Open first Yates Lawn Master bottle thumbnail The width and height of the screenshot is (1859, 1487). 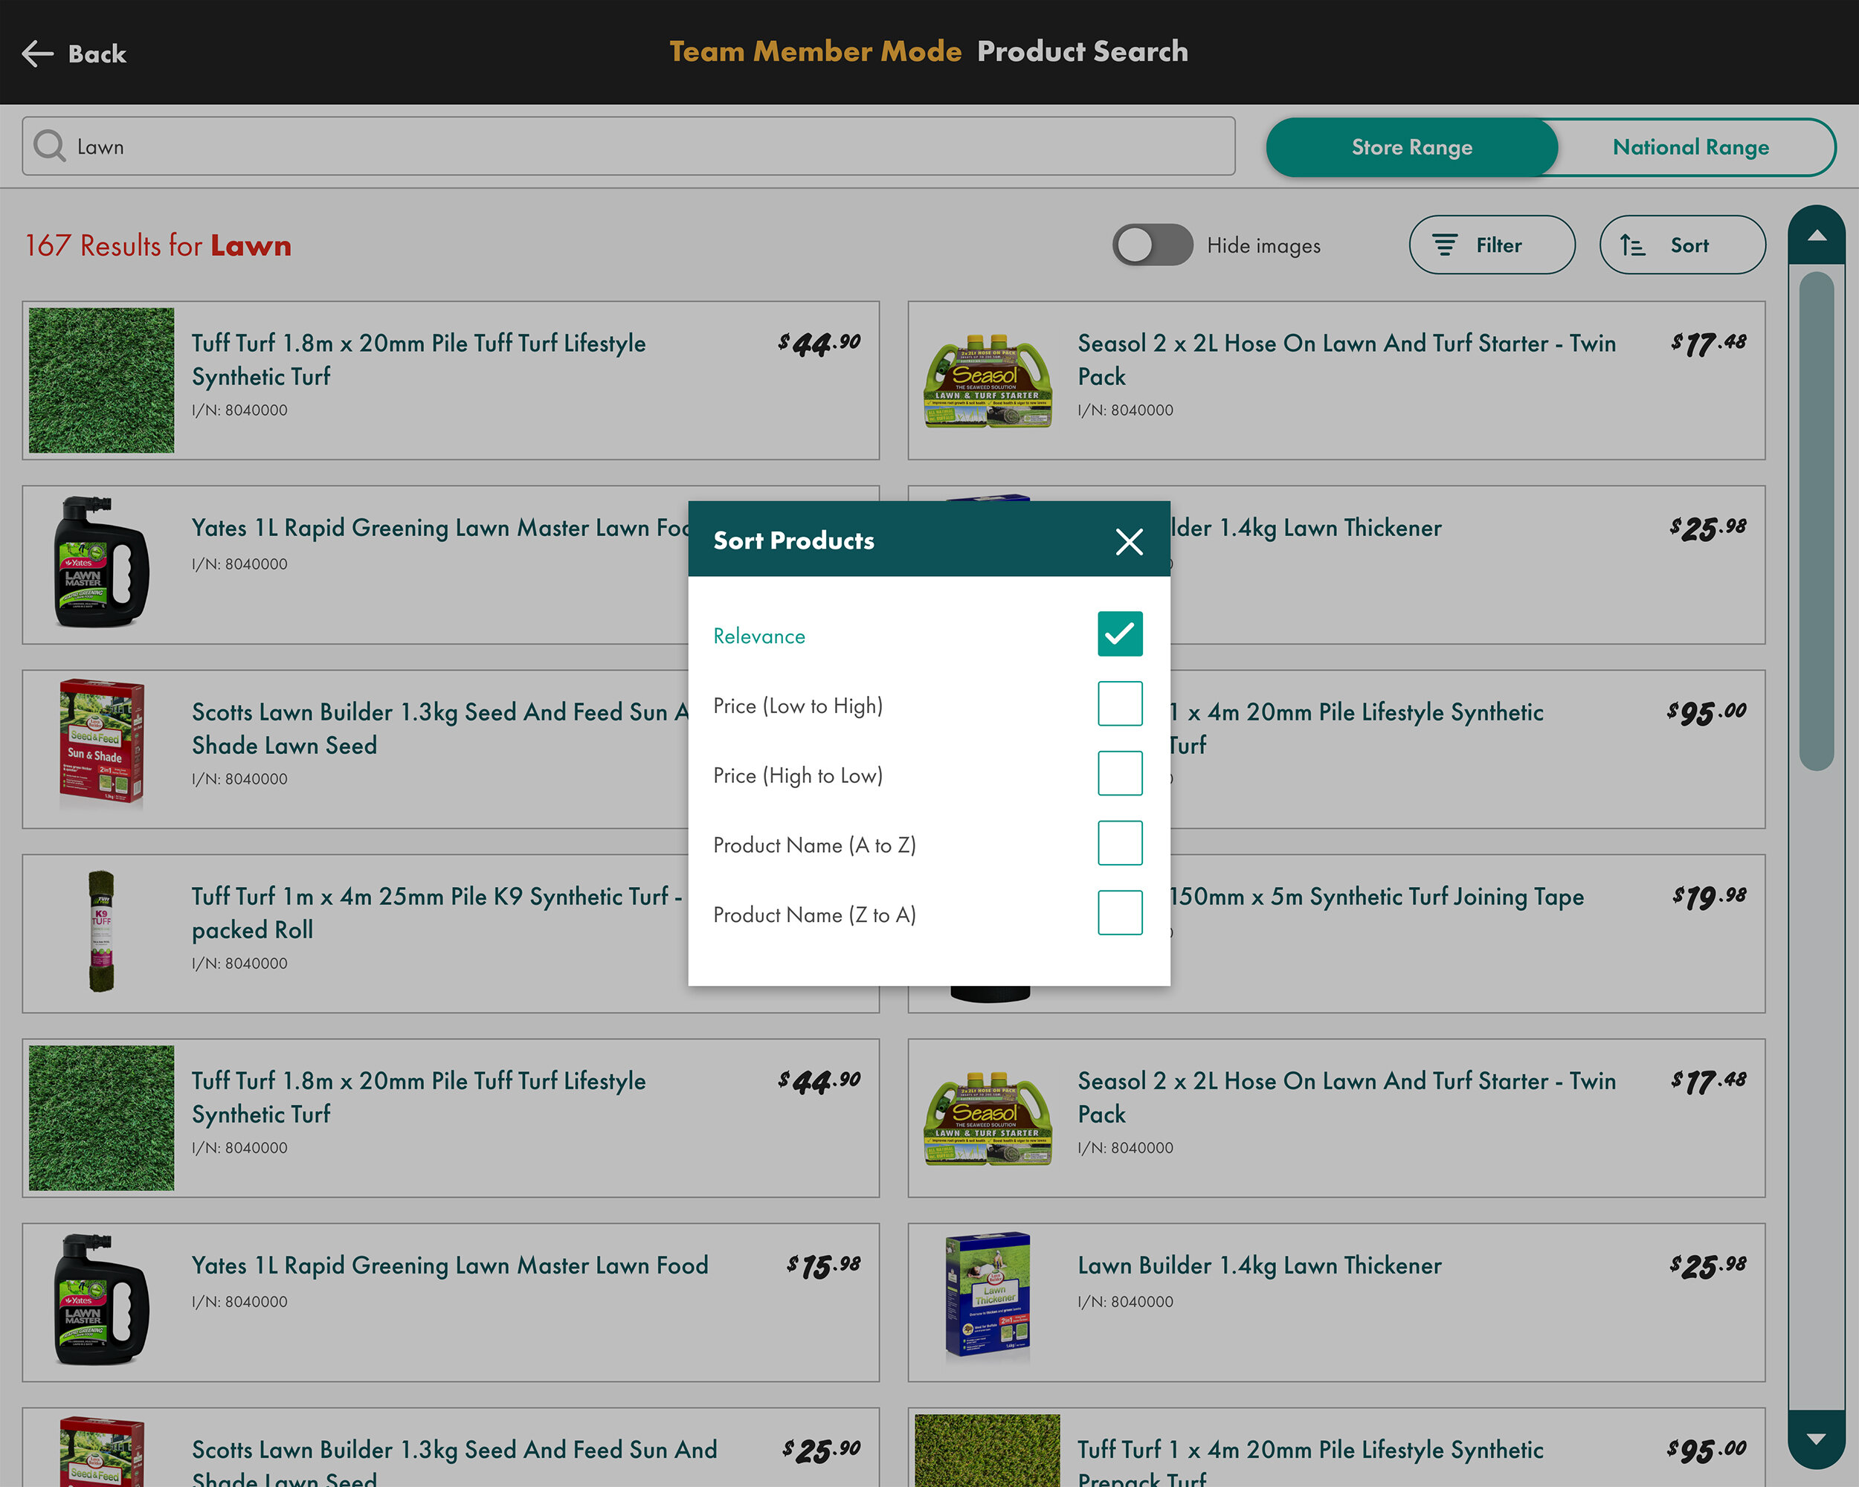point(102,563)
